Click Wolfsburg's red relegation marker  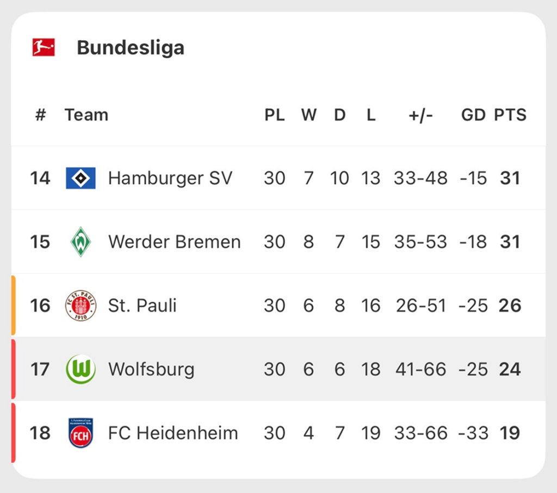point(14,369)
